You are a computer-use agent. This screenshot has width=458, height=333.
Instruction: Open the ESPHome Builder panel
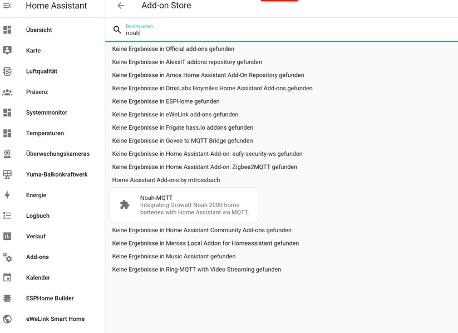(50, 298)
